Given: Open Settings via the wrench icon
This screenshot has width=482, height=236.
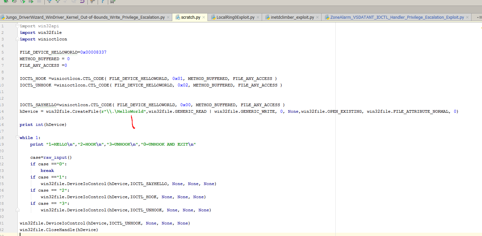Looking at the screenshot, I should pos(92,2).
